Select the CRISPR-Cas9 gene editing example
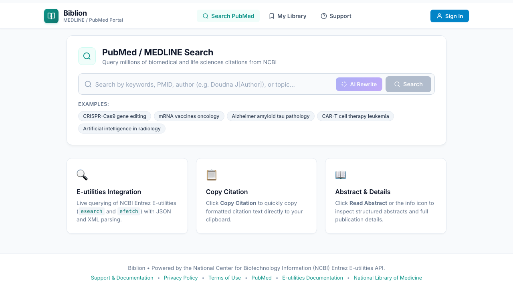 (x=115, y=116)
